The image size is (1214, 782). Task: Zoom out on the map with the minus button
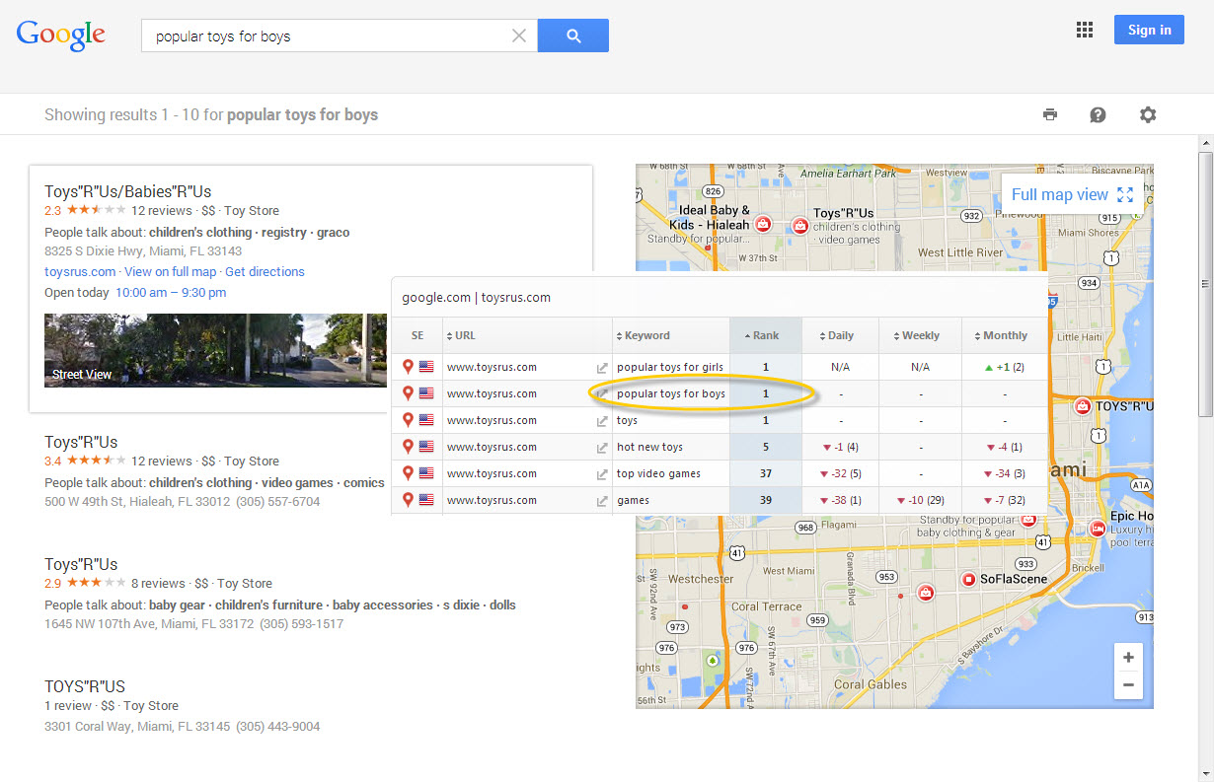coord(1128,684)
